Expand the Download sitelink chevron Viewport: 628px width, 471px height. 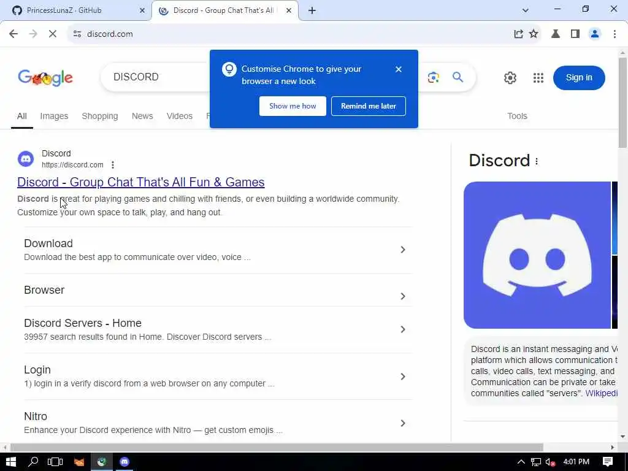(x=403, y=250)
